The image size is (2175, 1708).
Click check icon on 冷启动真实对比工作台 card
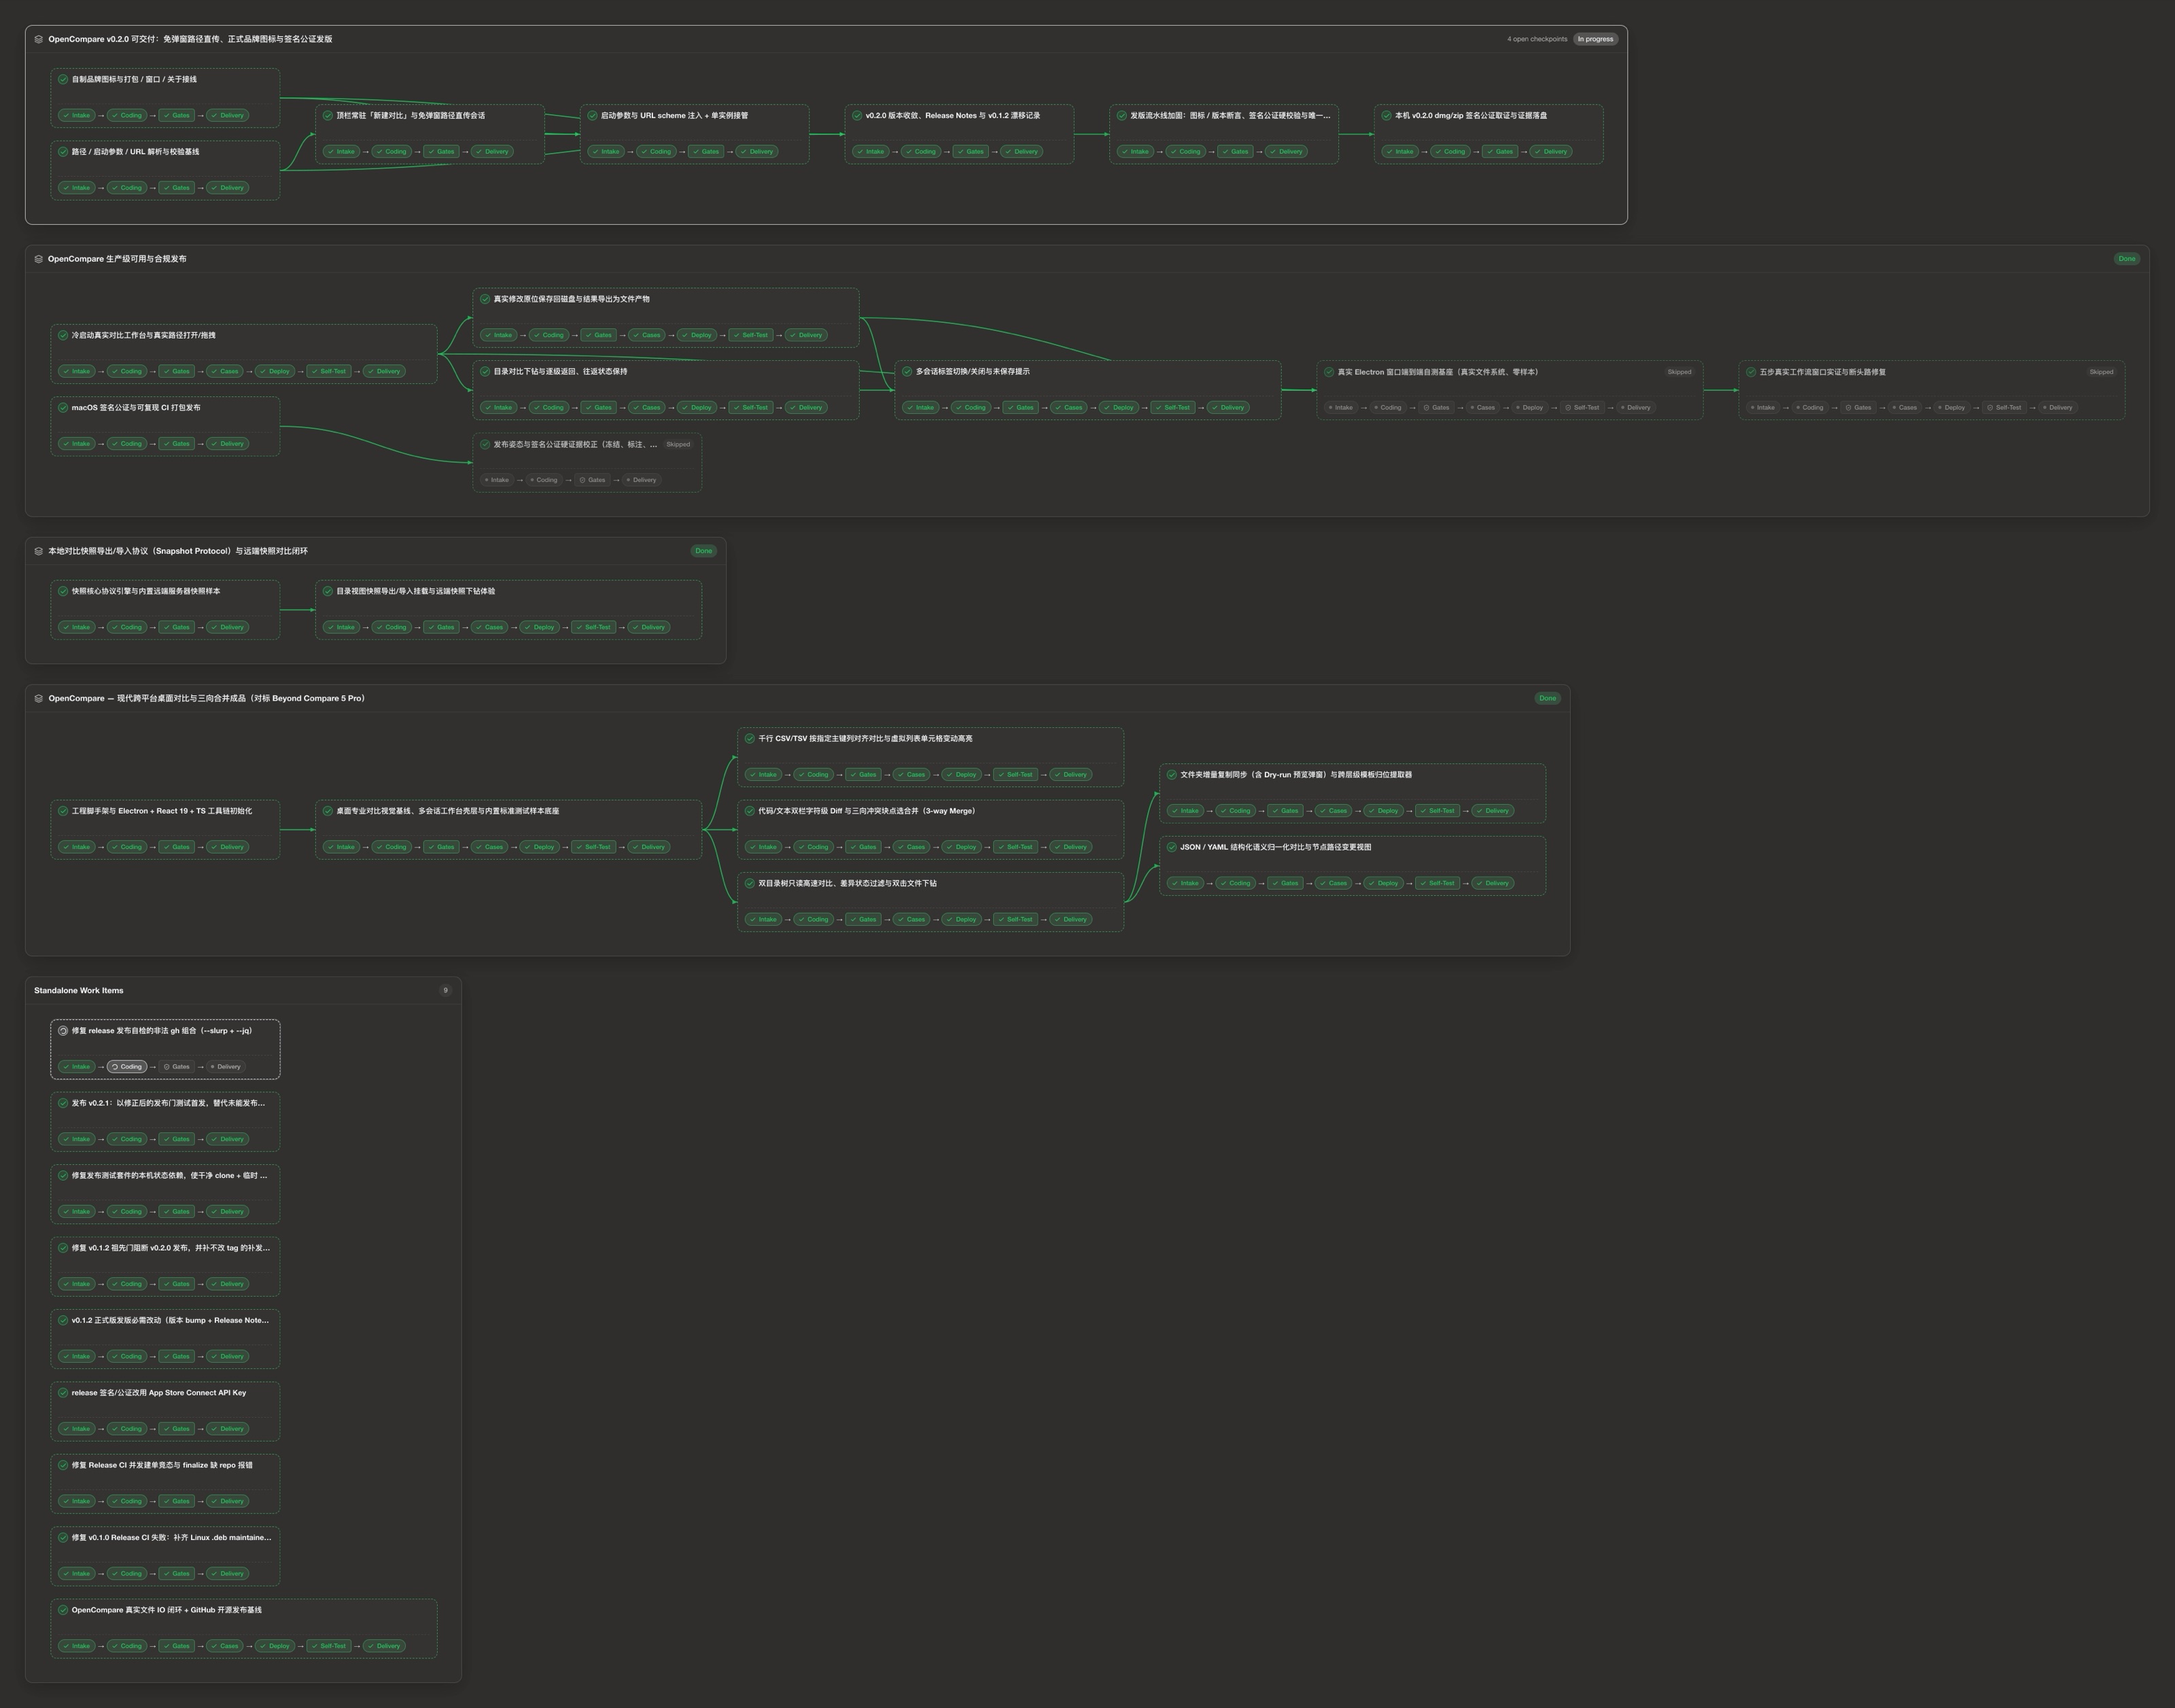63,335
